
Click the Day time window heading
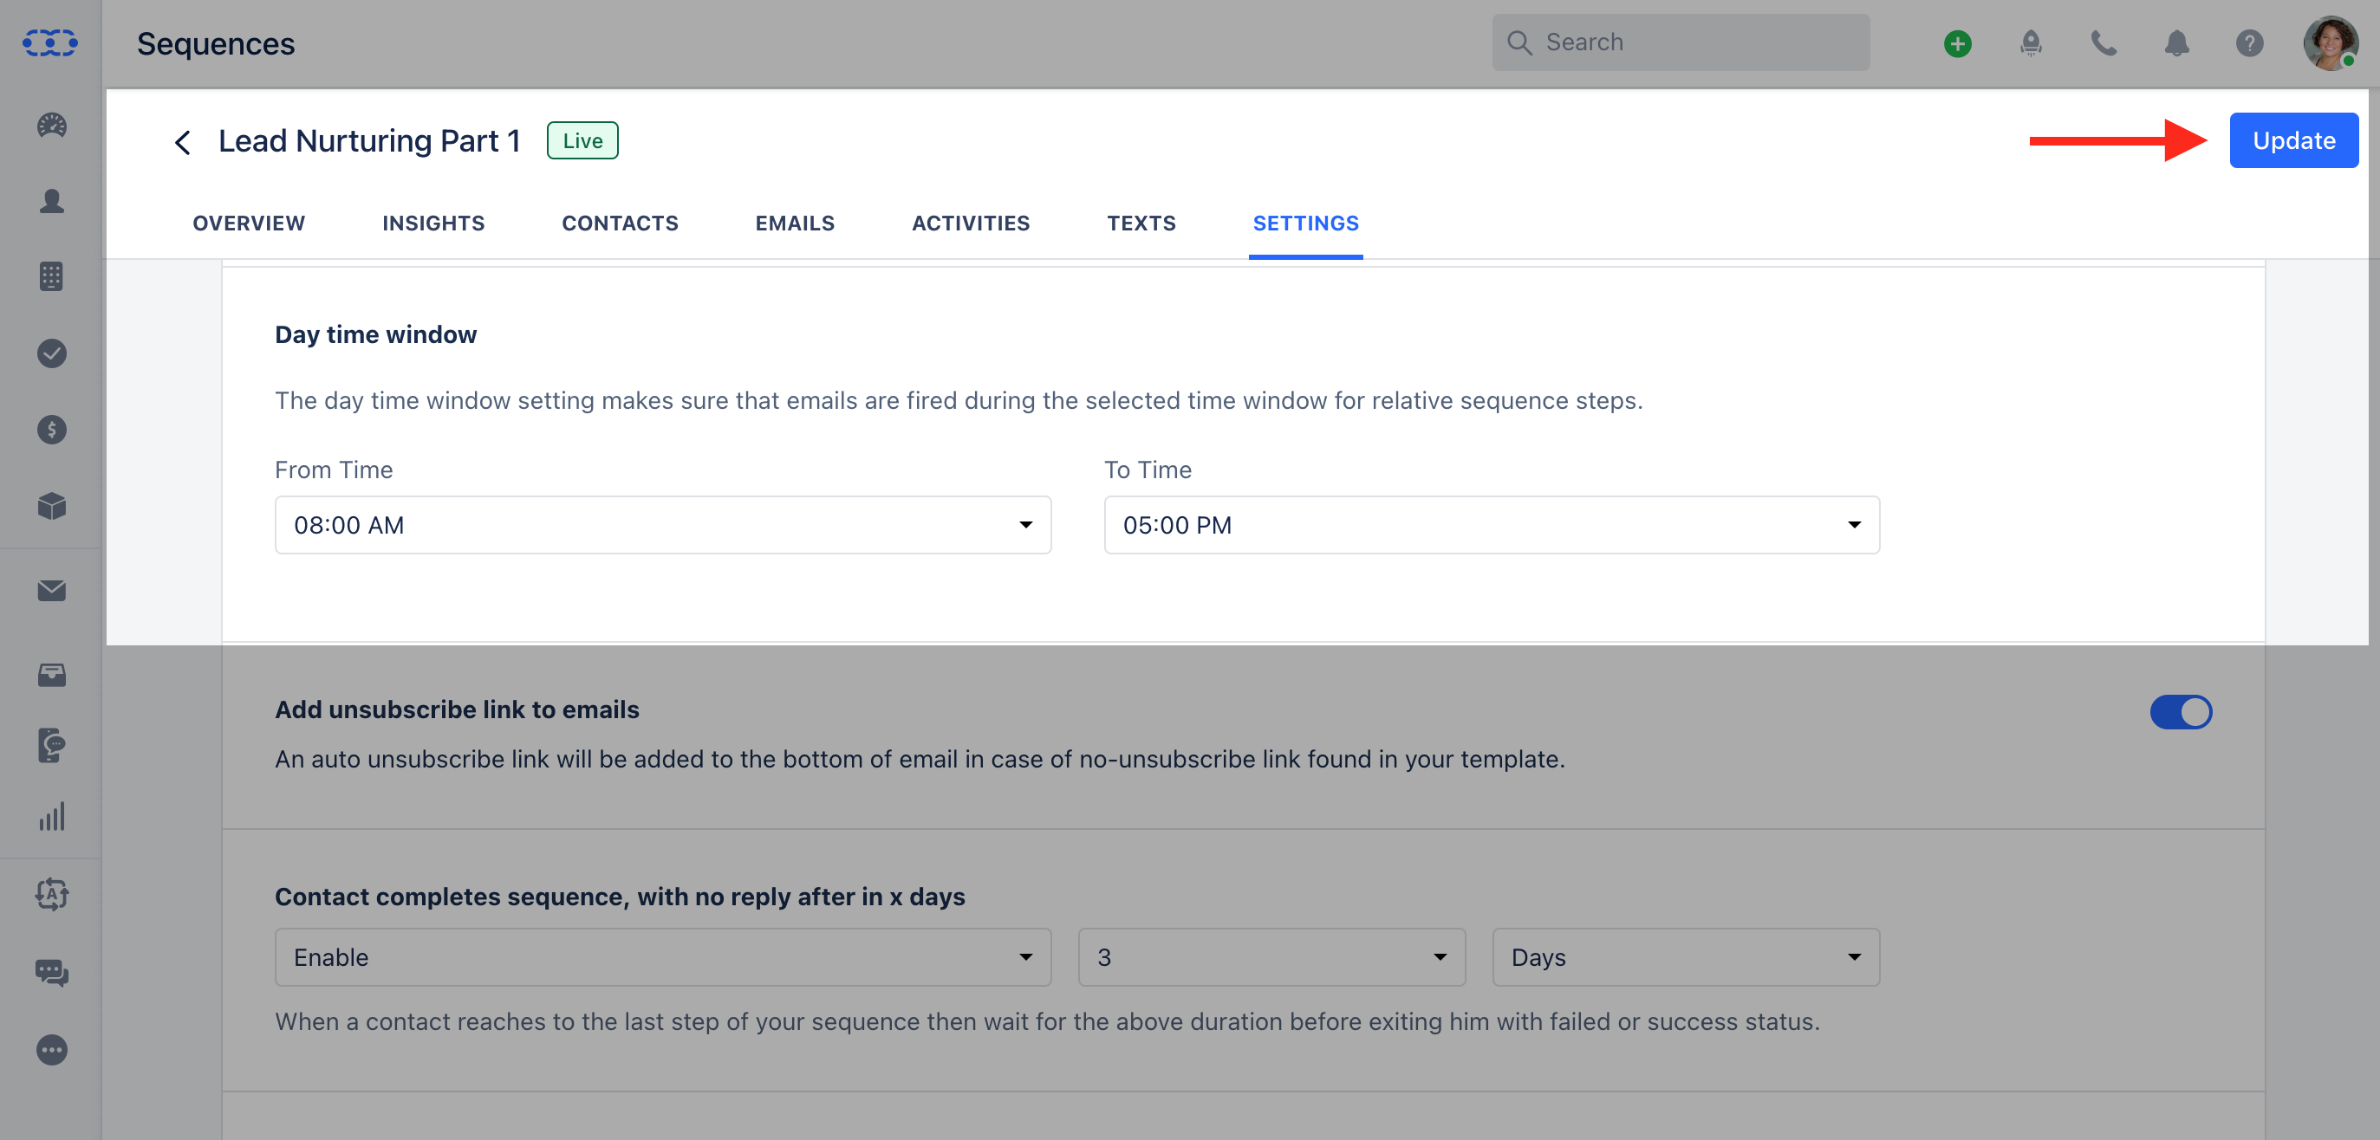point(375,334)
